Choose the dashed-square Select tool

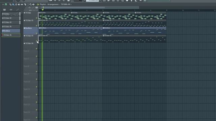[x=28, y=4]
